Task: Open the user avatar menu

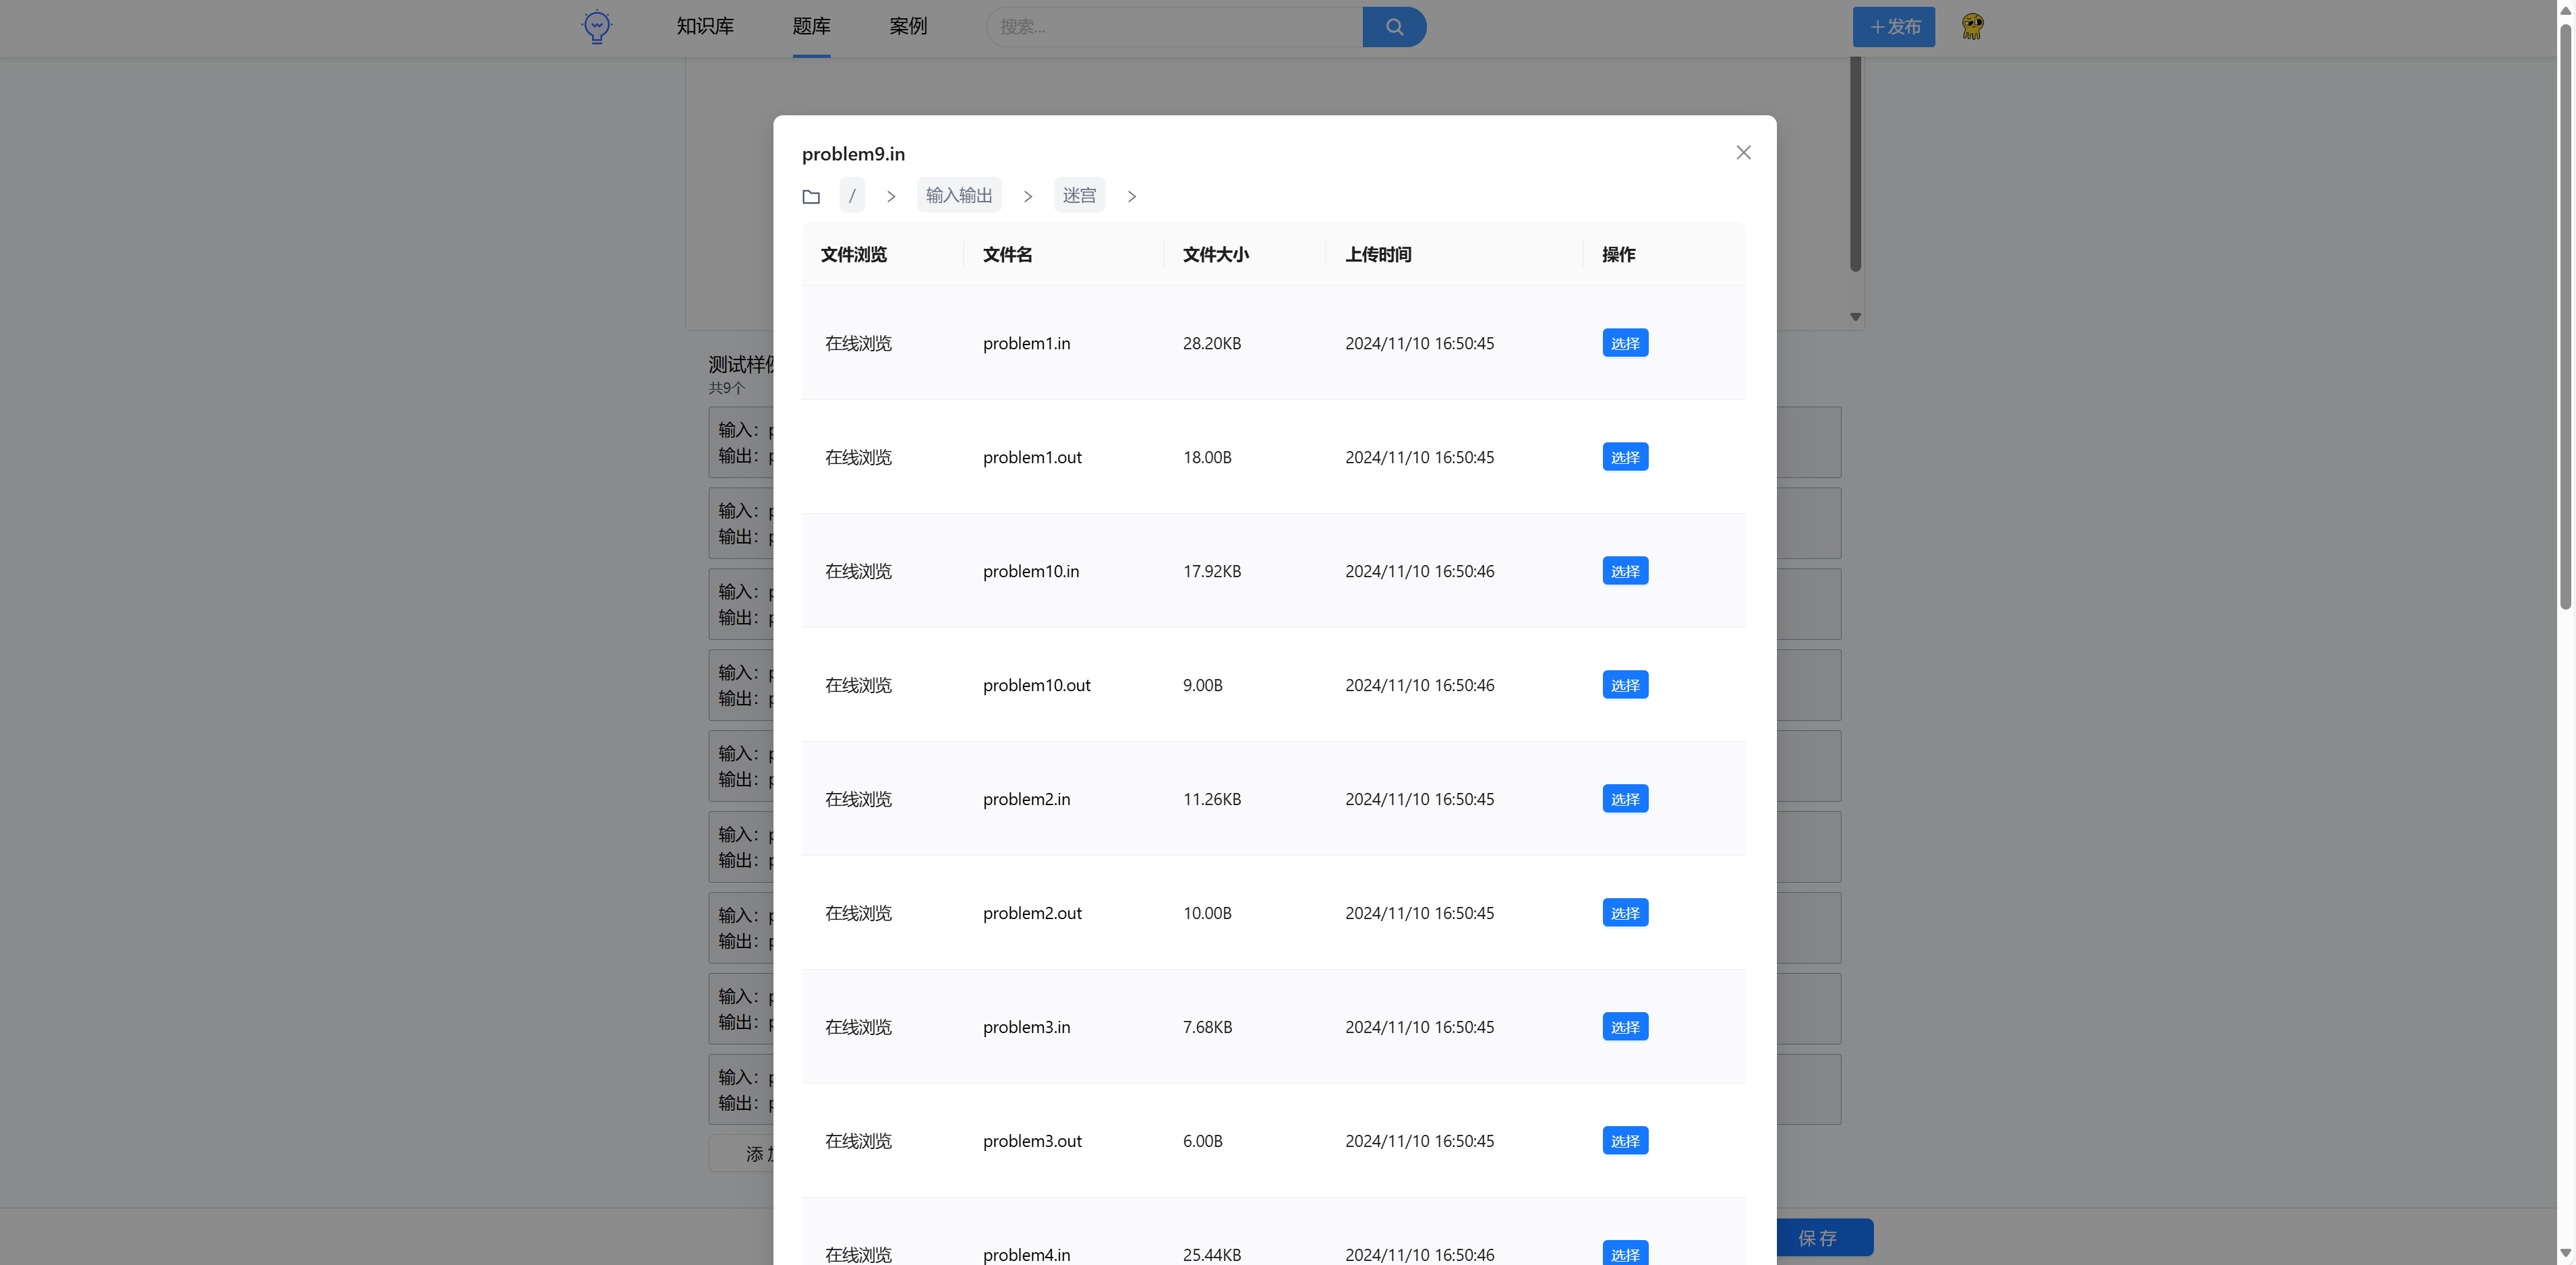Action: coord(1972,26)
